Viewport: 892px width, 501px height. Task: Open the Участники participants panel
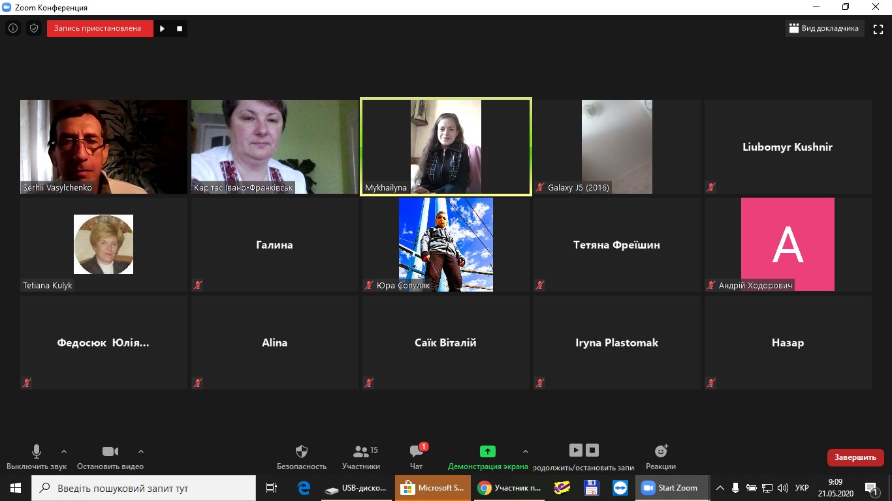coord(361,457)
